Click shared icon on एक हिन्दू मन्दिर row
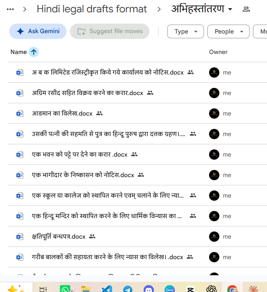The height and width of the screenshot is (292, 267). (x=193, y=216)
